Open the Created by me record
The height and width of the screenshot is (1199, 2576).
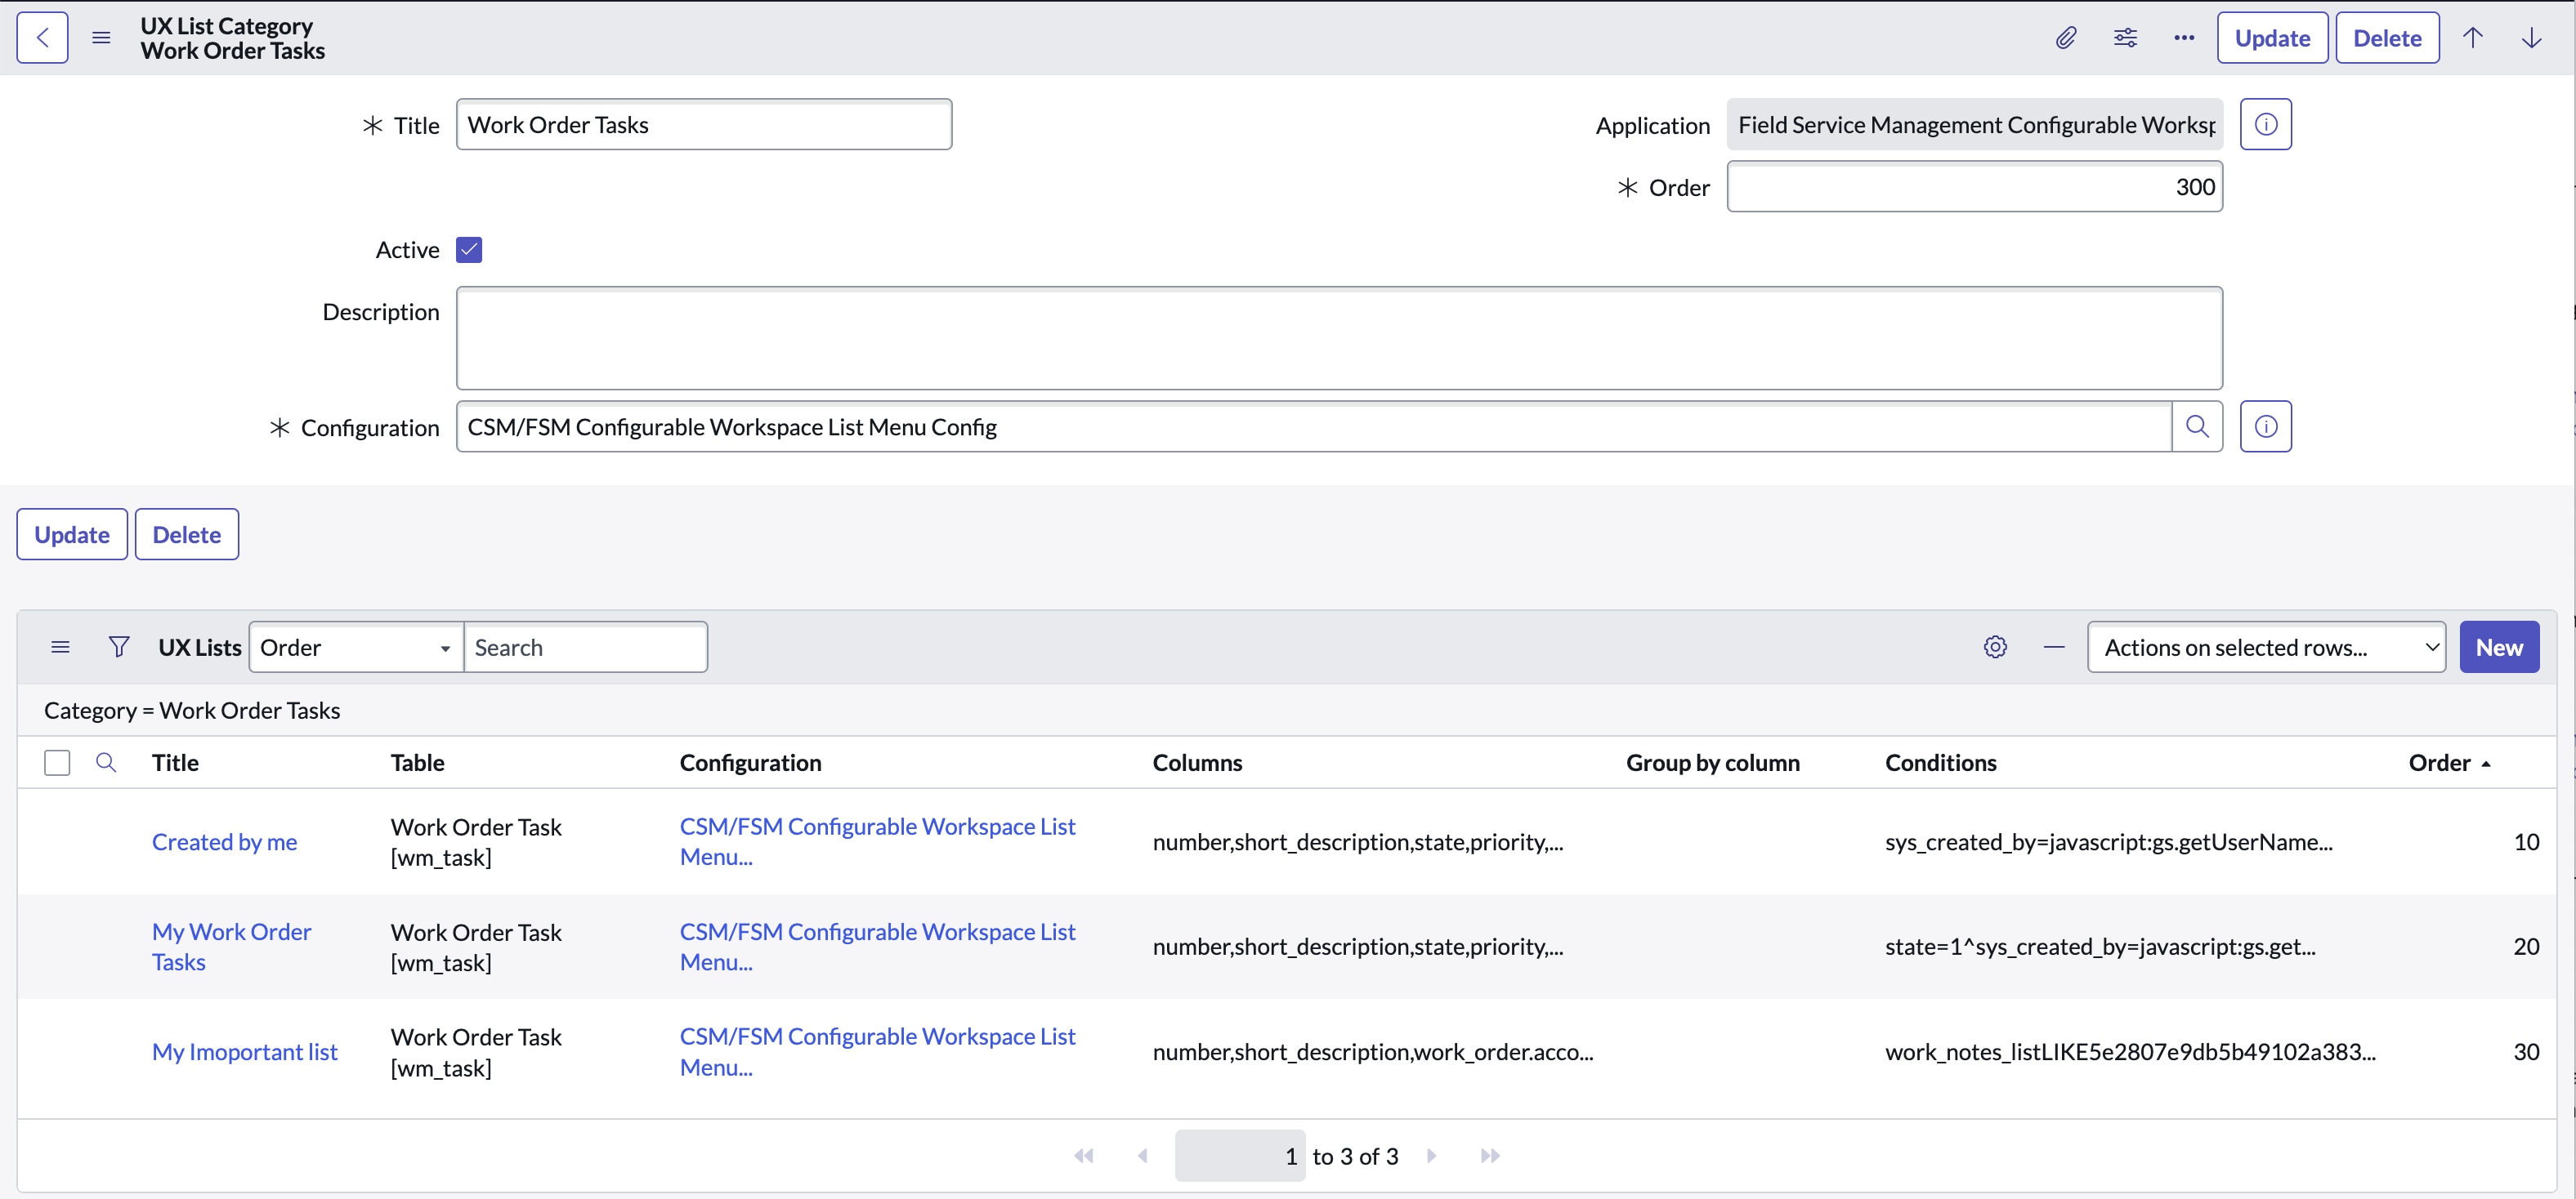coord(224,841)
